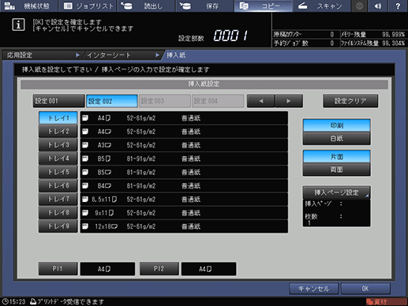Select トレイ1 paper tray
Image resolution: width=408 pixels, height=306 pixels.
[58, 118]
